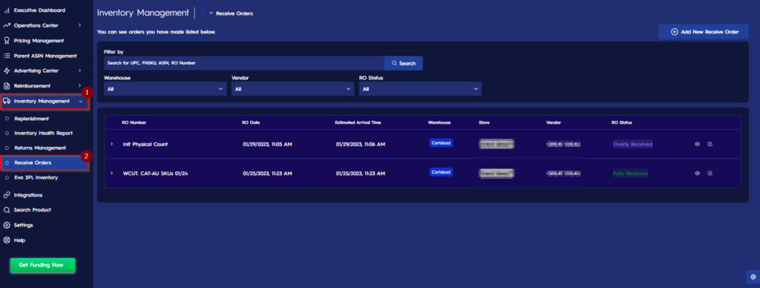
Task: Open Pricing Management in sidebar
Action: pos(39,41)
